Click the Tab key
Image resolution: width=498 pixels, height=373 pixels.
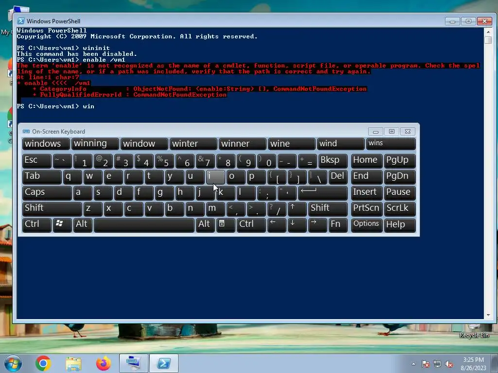[42, 177]
